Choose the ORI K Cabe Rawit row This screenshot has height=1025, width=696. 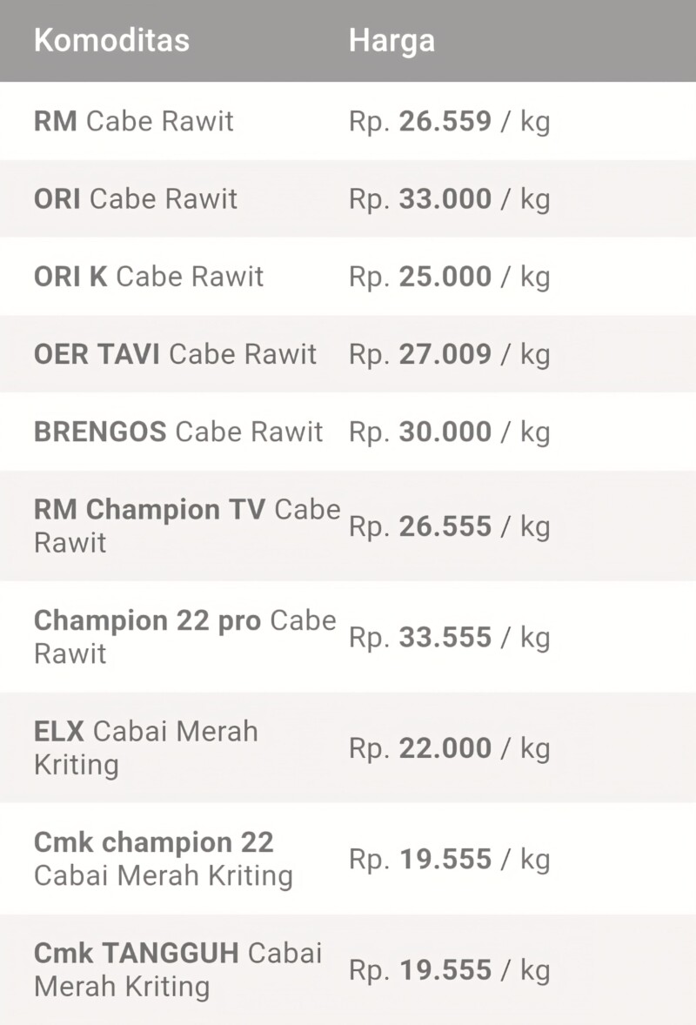[348, 277]
